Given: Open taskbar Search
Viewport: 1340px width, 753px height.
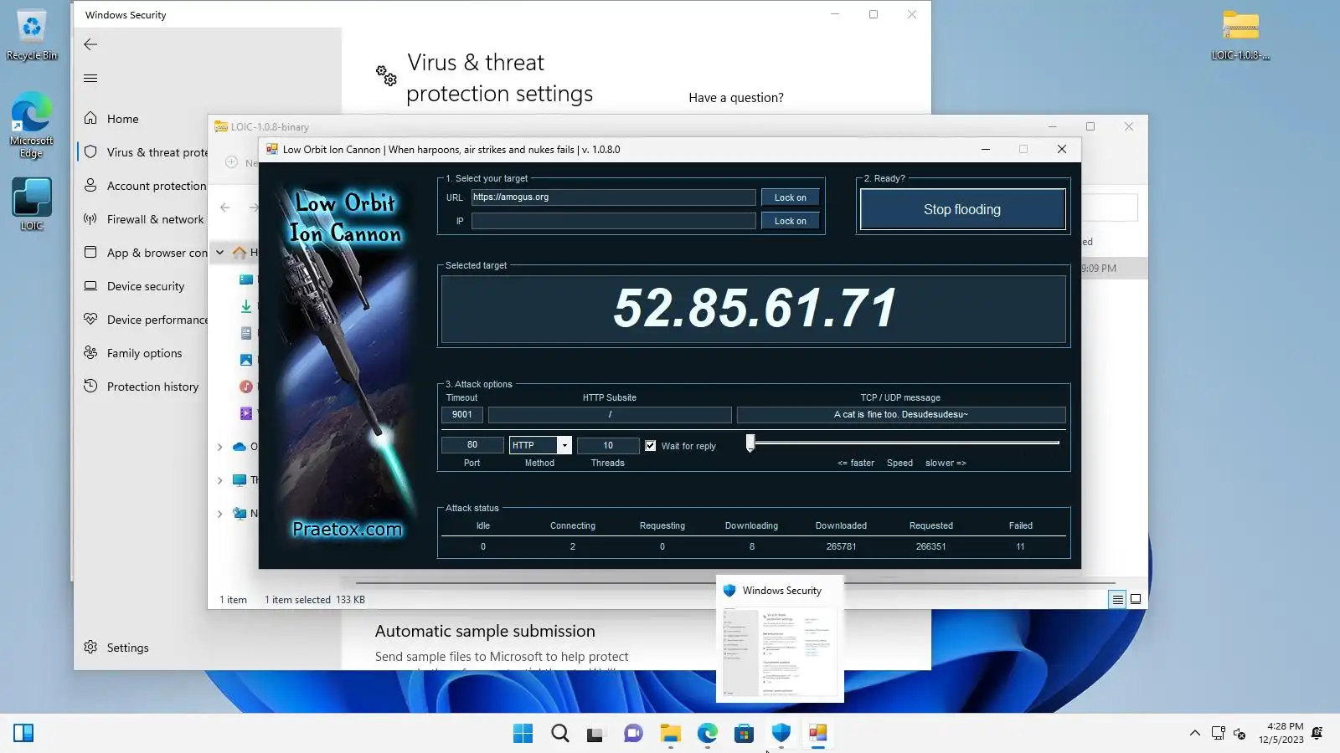Looking at the screenshot, I should 560,734.
